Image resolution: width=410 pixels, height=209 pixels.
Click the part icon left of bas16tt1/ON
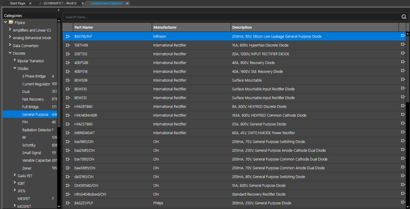tap(68, 142)
